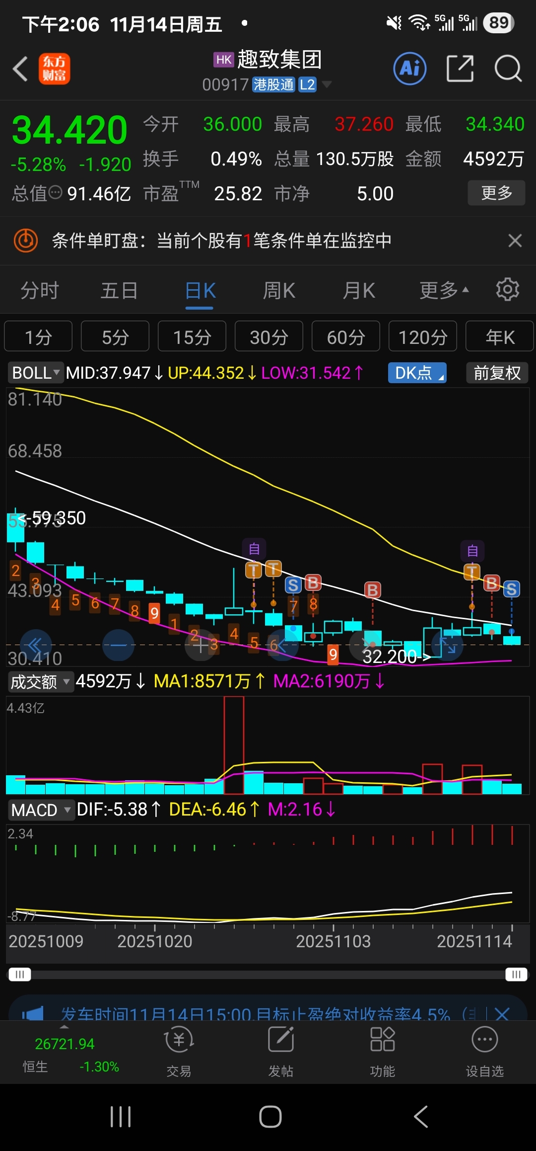Select the 120分 interval
This screenshot has height=1151, width=536.
coord(423,337)
